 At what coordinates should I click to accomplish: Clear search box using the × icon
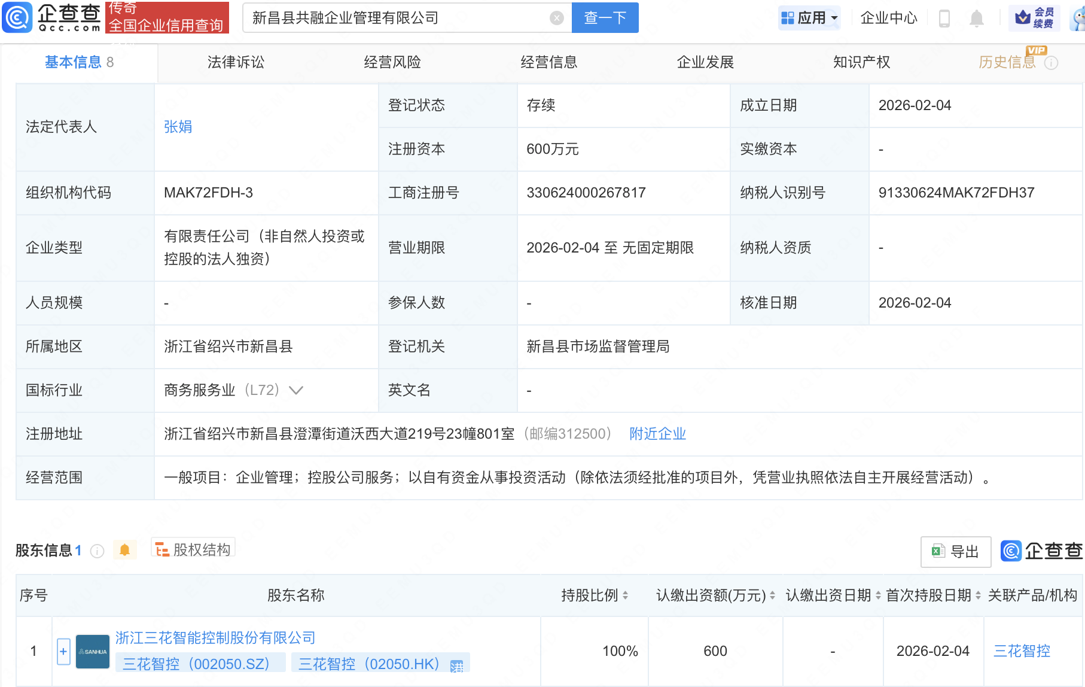[557, 17]
